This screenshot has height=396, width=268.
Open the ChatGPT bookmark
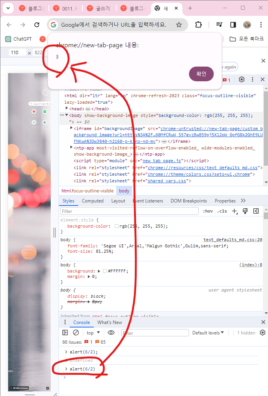[x=19, y=39]
